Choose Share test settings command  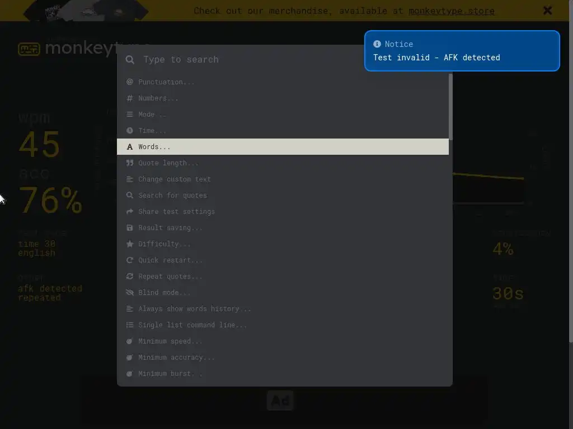(283, 211)
